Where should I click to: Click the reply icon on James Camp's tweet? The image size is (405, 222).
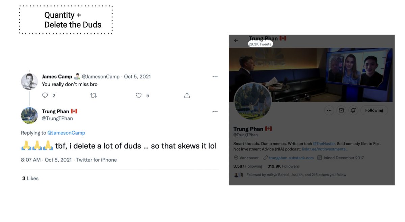tap(45, 95)
